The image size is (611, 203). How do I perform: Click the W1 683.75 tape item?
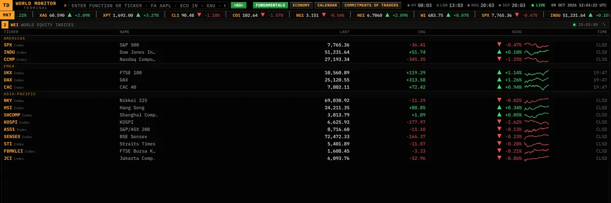(445, 15)
